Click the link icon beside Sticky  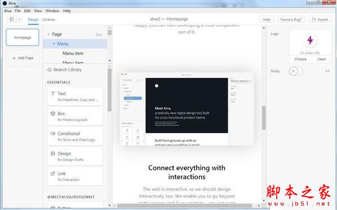(x=327, y=71)
